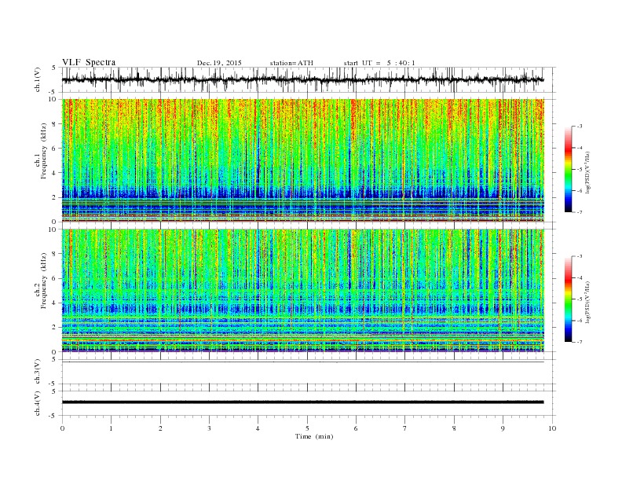Select the "start UT = 5 :40: 1" text

pyautogui.click(x=379, y=63)
